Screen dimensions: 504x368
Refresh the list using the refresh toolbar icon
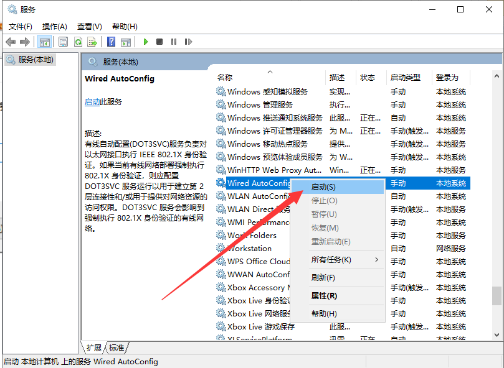tap(79, 42)
